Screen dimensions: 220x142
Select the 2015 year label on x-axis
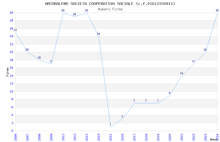tap(111, 137)
